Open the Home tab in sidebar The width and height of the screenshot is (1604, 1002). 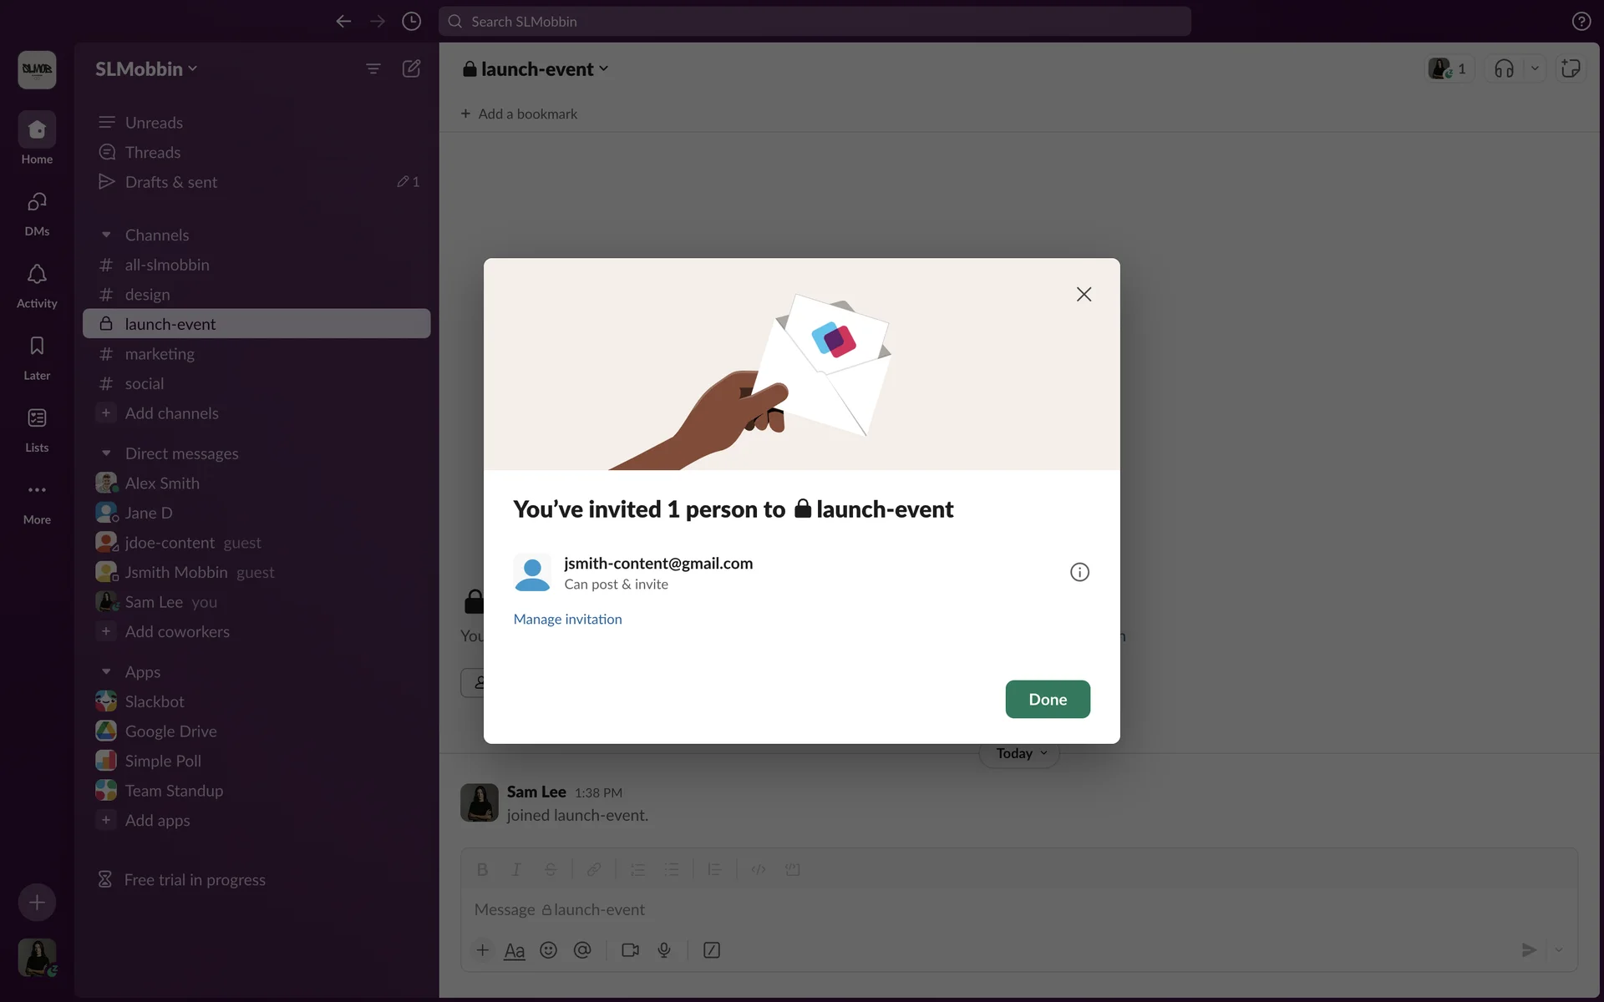pyautogui.click(x=37, y=131)
